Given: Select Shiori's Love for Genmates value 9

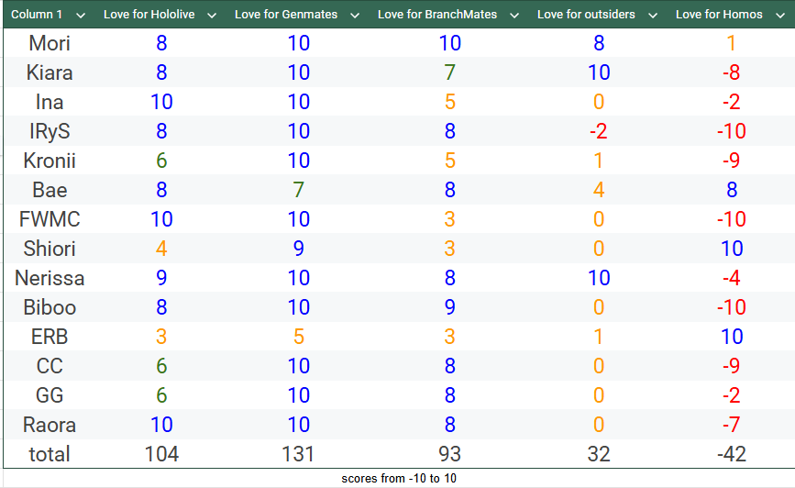Looking at the screenshot, I should tap(298, 250).
